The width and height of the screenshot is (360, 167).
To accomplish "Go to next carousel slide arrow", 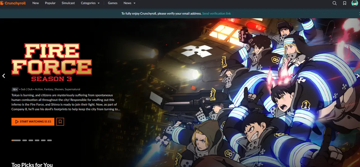I will tap(357, 76).
